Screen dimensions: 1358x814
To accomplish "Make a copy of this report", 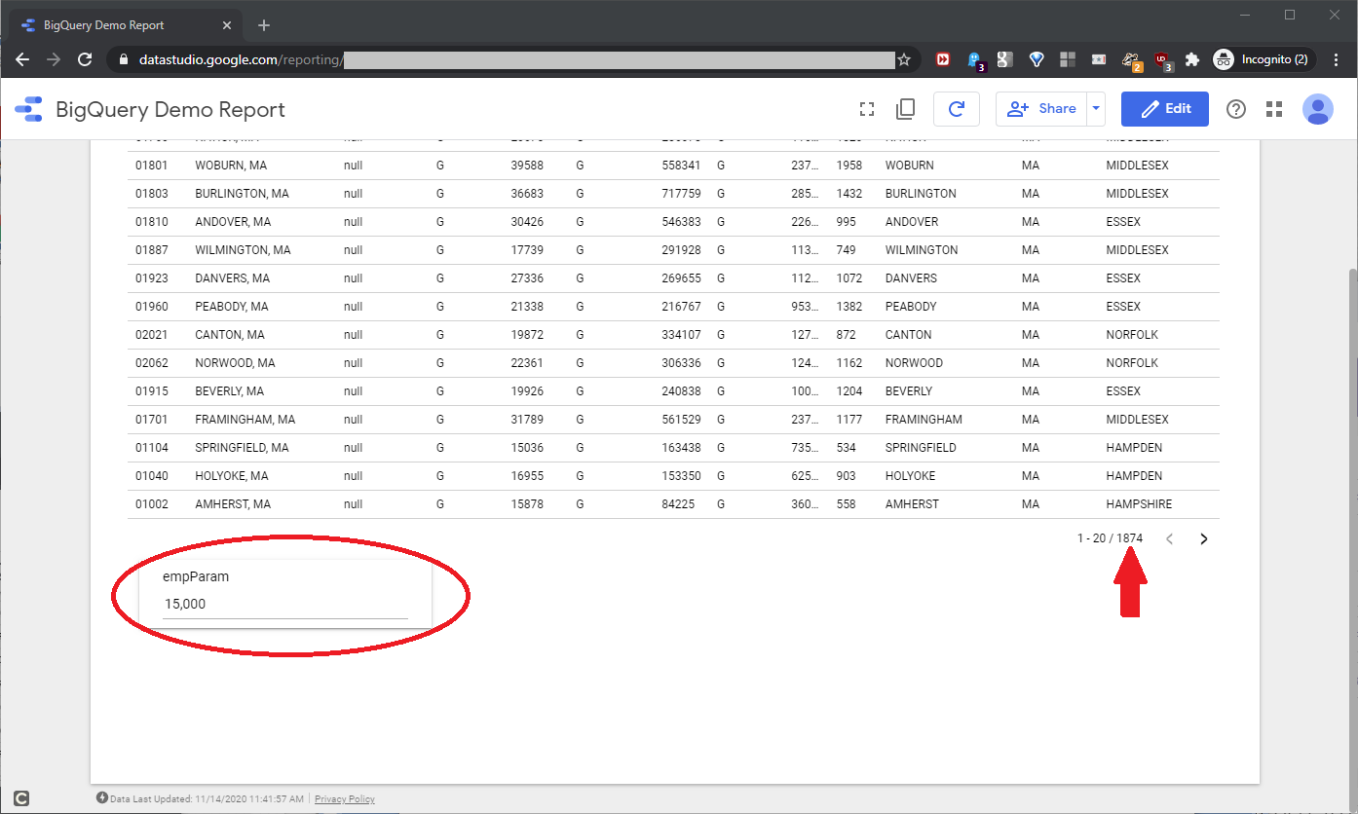I will 905,109.
